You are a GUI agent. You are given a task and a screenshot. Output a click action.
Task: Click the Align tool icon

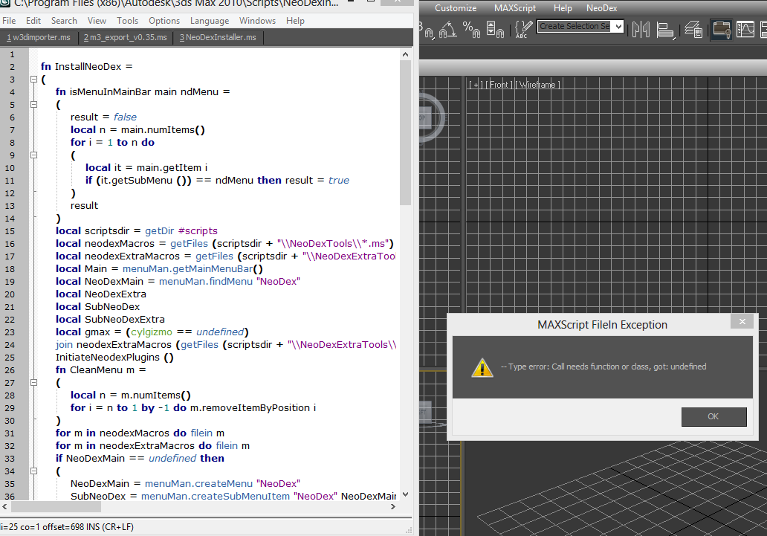[665, 30]
